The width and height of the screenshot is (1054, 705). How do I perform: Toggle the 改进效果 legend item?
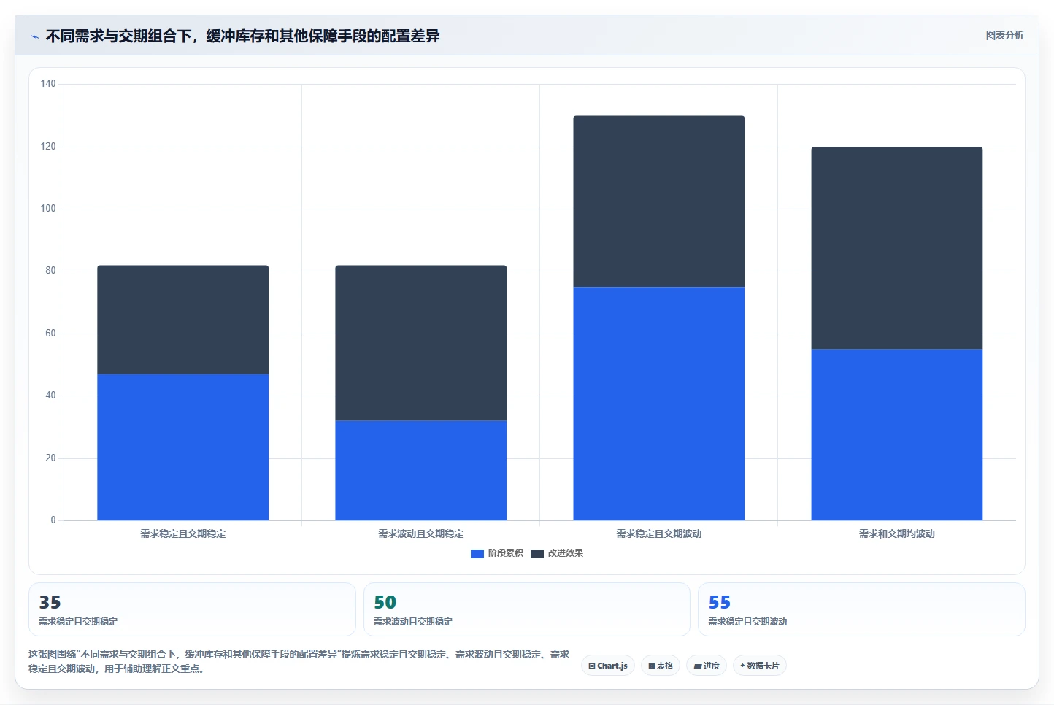tap(557, 553)
